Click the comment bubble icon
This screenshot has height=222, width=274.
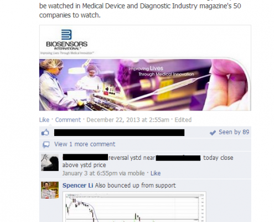coord(46,145)
